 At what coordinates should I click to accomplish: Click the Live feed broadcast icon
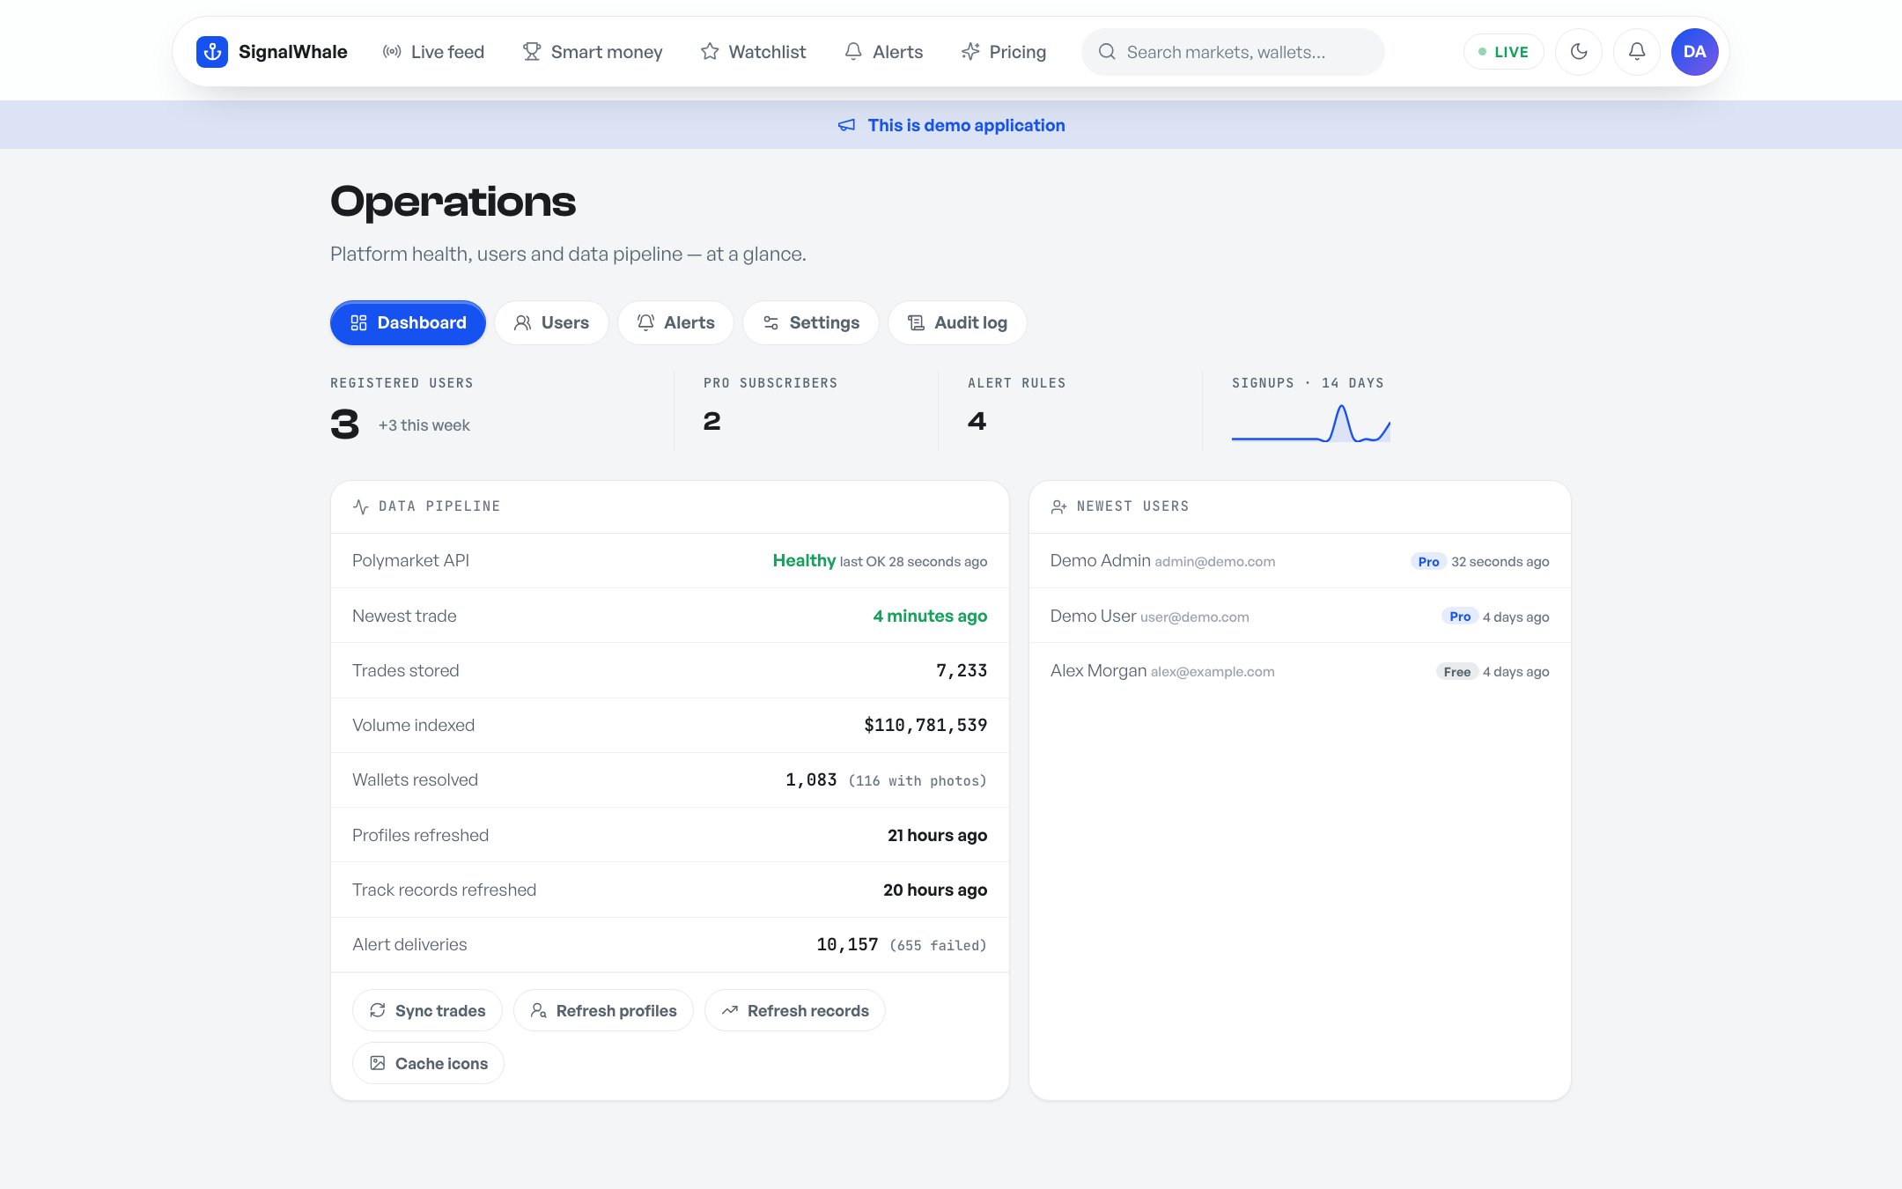(392, 52)
